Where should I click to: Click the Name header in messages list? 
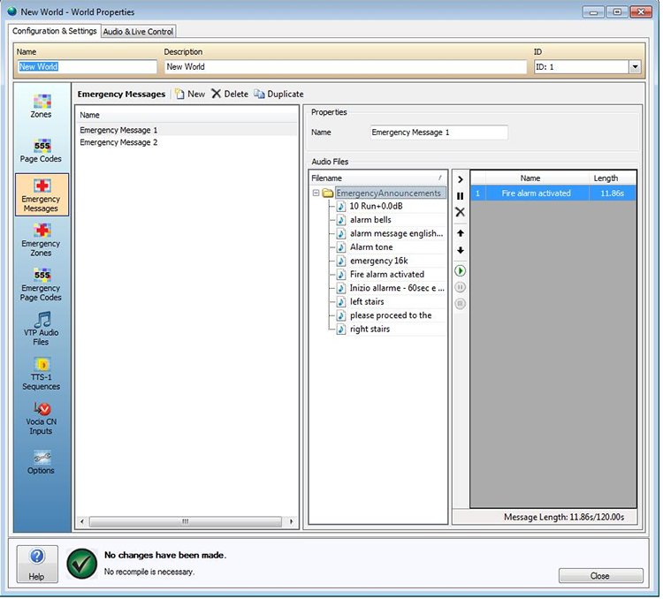[187, 115]
